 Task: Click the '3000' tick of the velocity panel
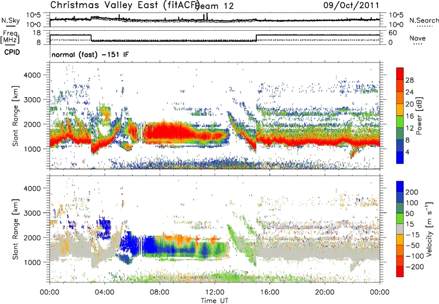tap(32, 213)
